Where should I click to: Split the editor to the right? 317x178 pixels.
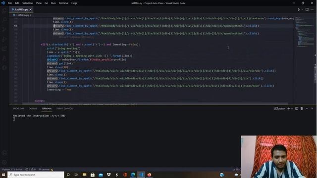pos(307,9)
